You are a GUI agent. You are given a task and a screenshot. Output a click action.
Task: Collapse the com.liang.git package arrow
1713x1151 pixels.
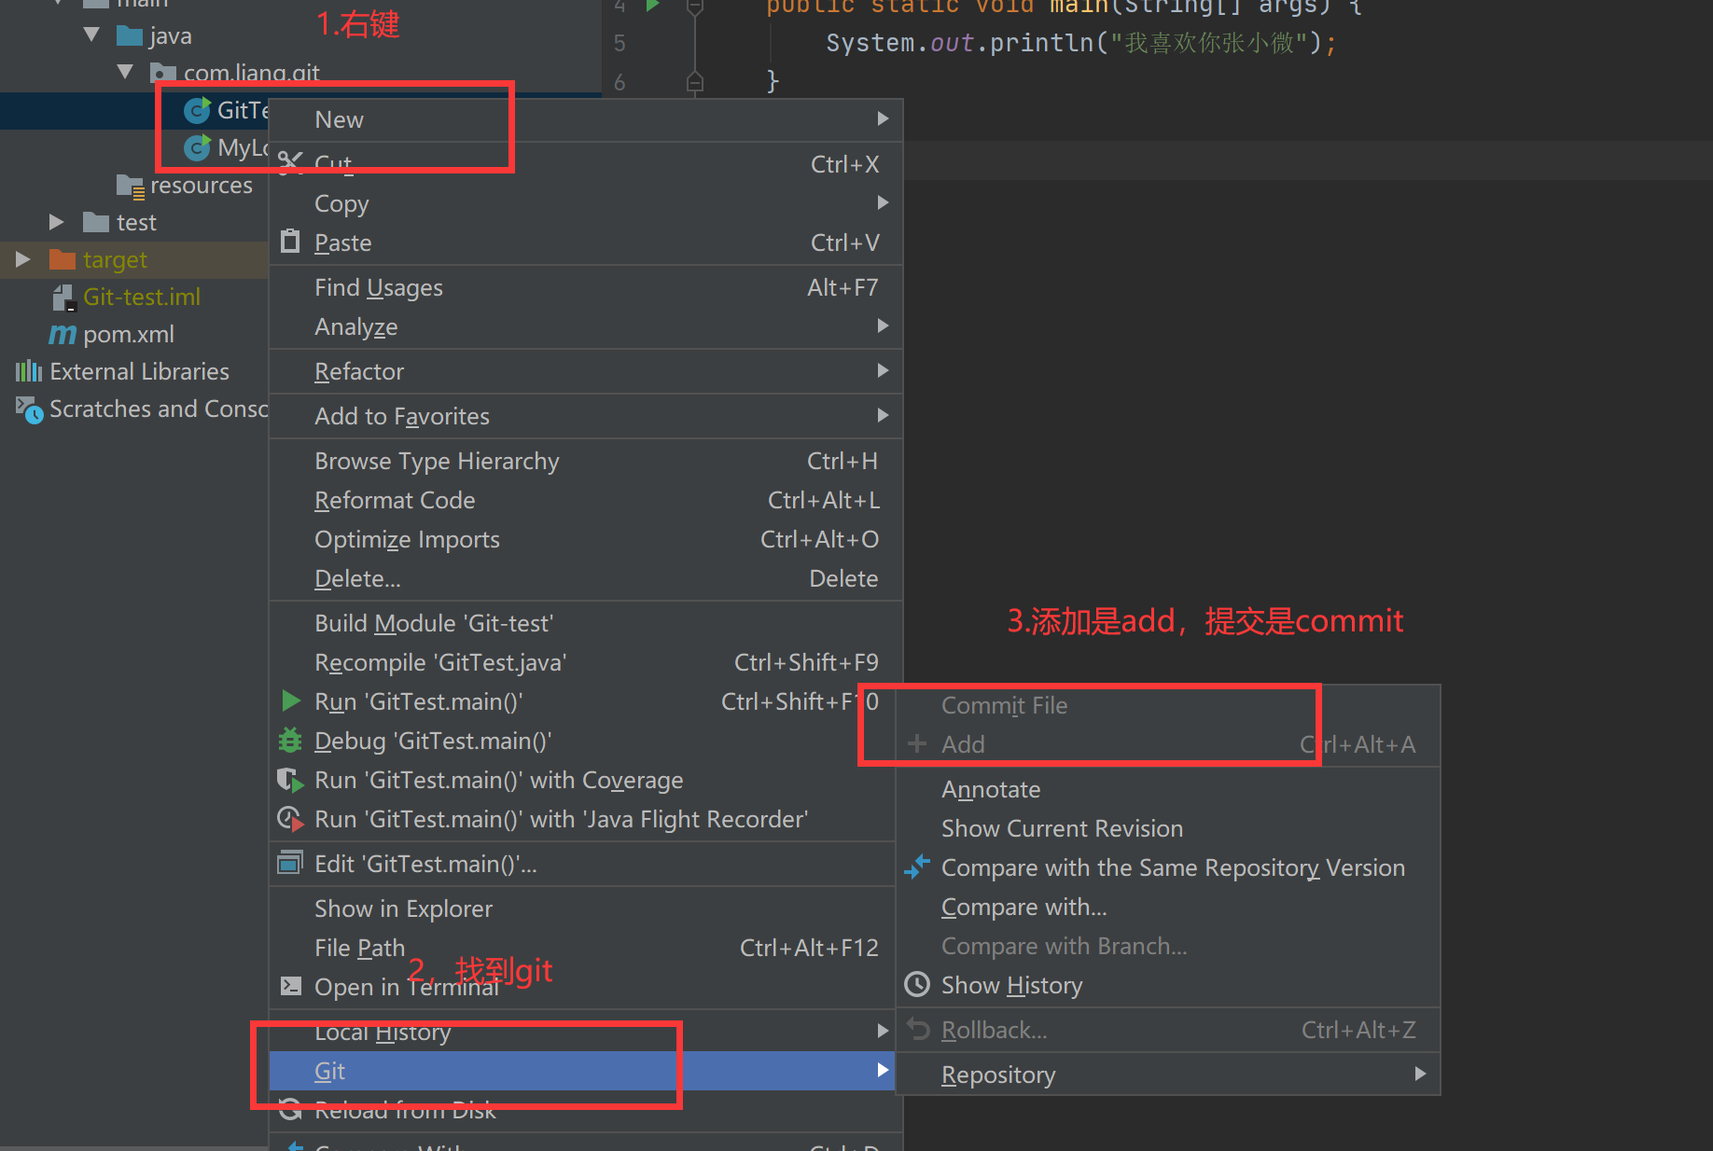[x=125, y=73]
